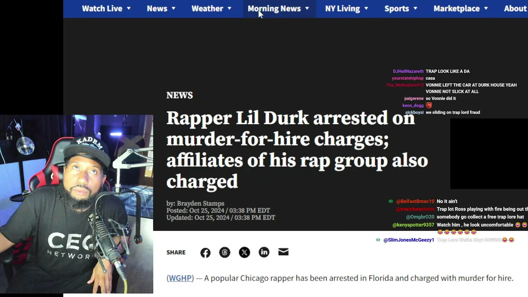This screenshot has width=528, height=297.
Task: Expand the Weather dropdown arrow
Action: tap(229, 8)
